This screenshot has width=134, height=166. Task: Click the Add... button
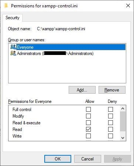(x=82, y=90)
